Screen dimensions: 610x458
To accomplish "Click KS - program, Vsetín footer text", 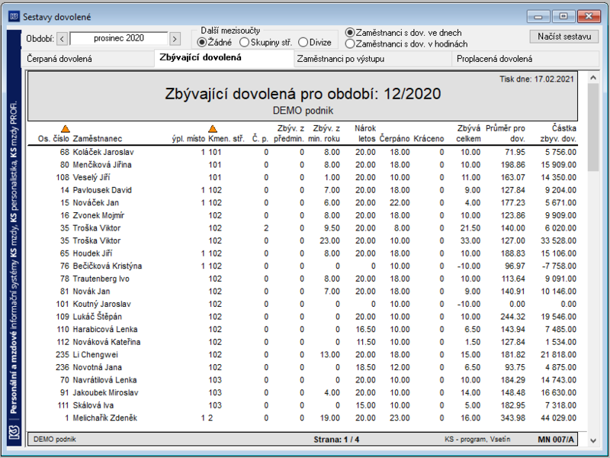I will click(x=477, y=440).
